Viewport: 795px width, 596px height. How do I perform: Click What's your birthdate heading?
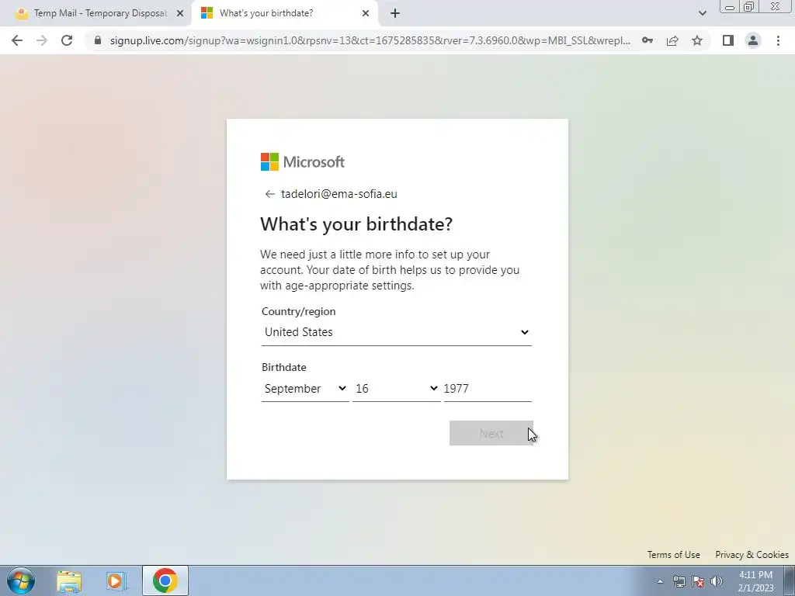point(356,224)
